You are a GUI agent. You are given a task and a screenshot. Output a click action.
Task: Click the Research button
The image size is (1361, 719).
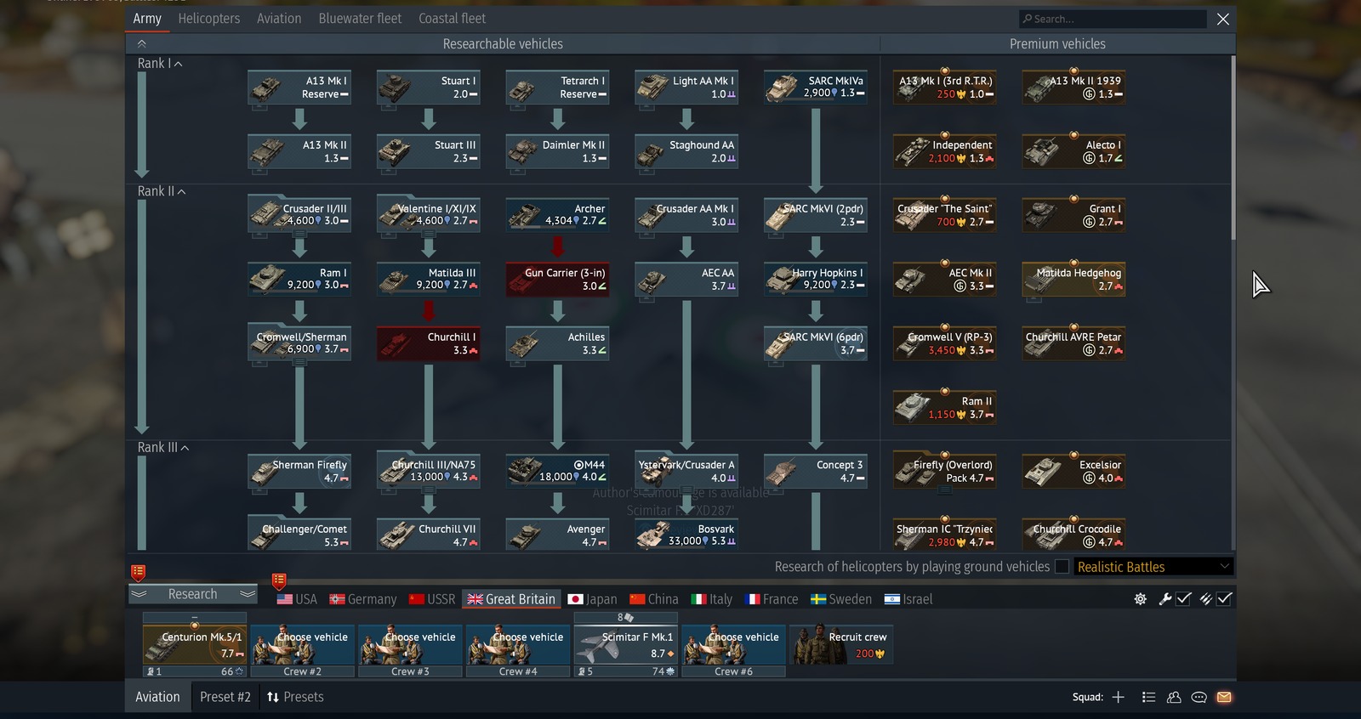click(193, 594)
